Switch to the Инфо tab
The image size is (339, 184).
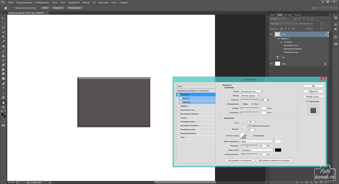[272, 15]
